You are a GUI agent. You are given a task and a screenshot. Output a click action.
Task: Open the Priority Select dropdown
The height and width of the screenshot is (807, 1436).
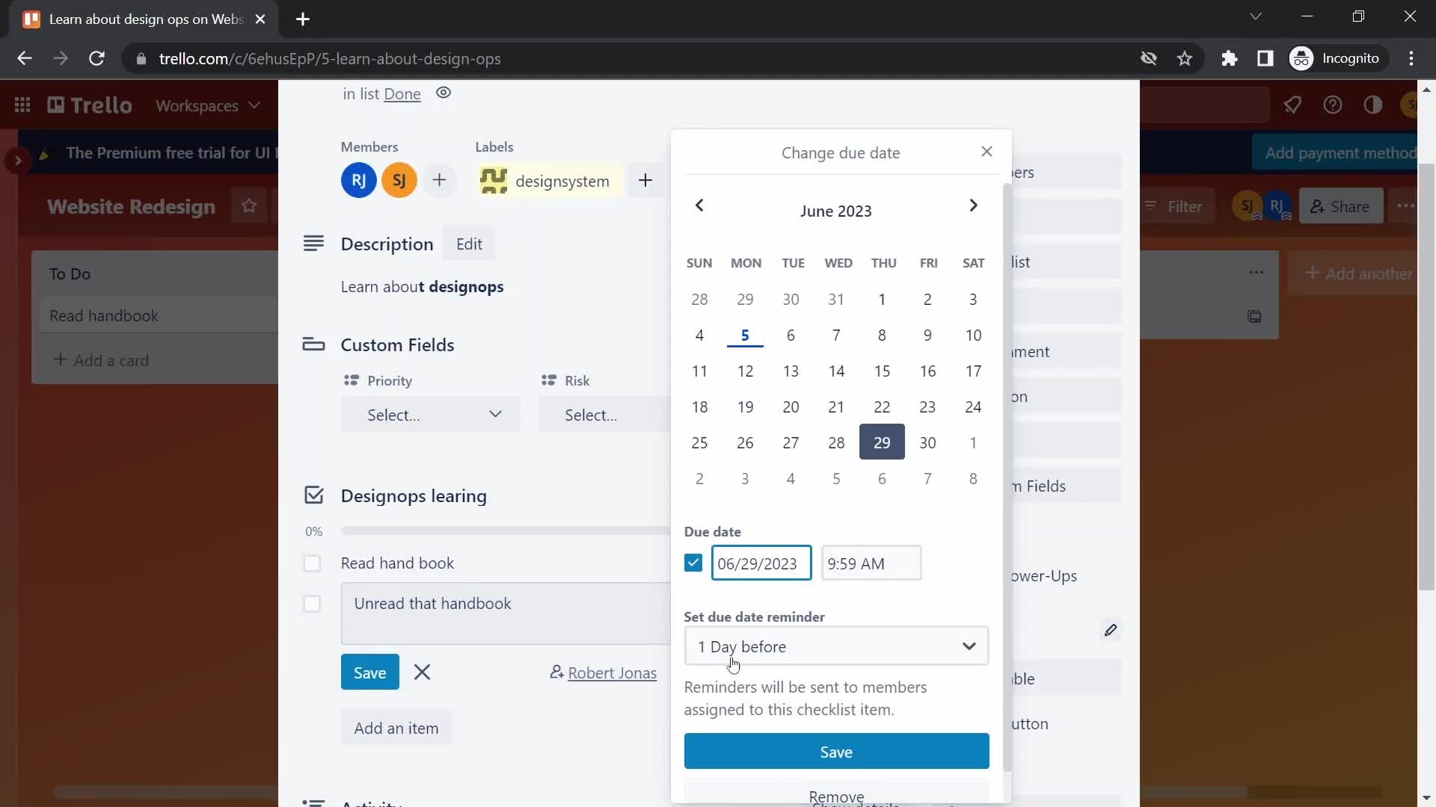point(431,414)
